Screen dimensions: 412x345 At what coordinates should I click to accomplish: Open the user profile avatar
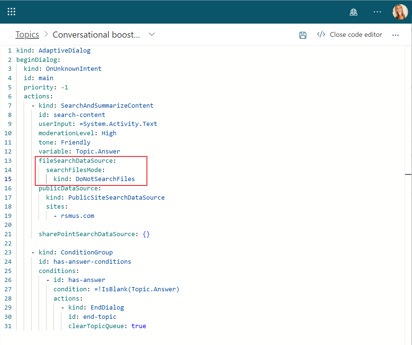click(400, 12)
